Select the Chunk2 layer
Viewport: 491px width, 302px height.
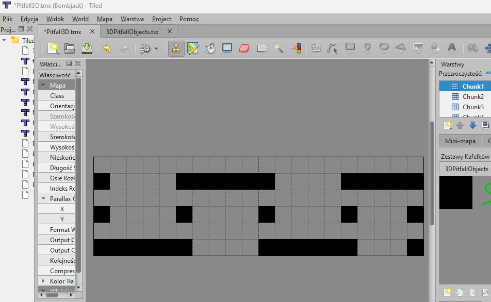[x=472, y=97]
